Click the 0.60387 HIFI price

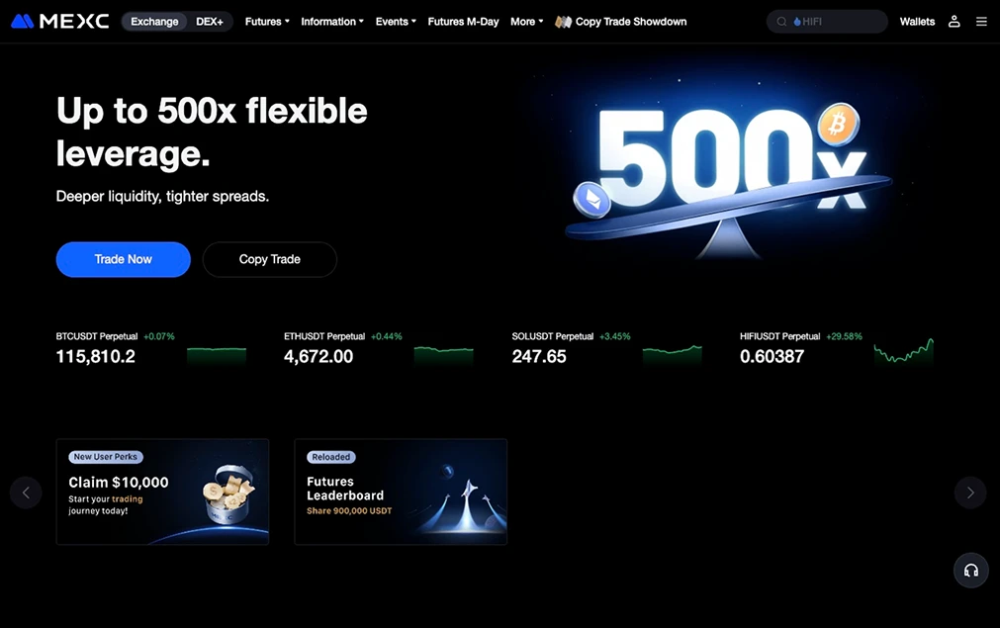772,356
